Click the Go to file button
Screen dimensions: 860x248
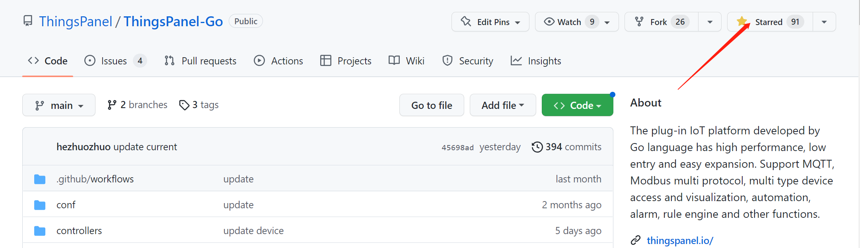click(432, 105)
